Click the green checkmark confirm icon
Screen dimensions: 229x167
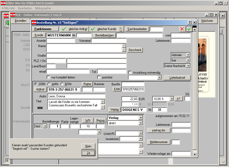pos(189,29)
